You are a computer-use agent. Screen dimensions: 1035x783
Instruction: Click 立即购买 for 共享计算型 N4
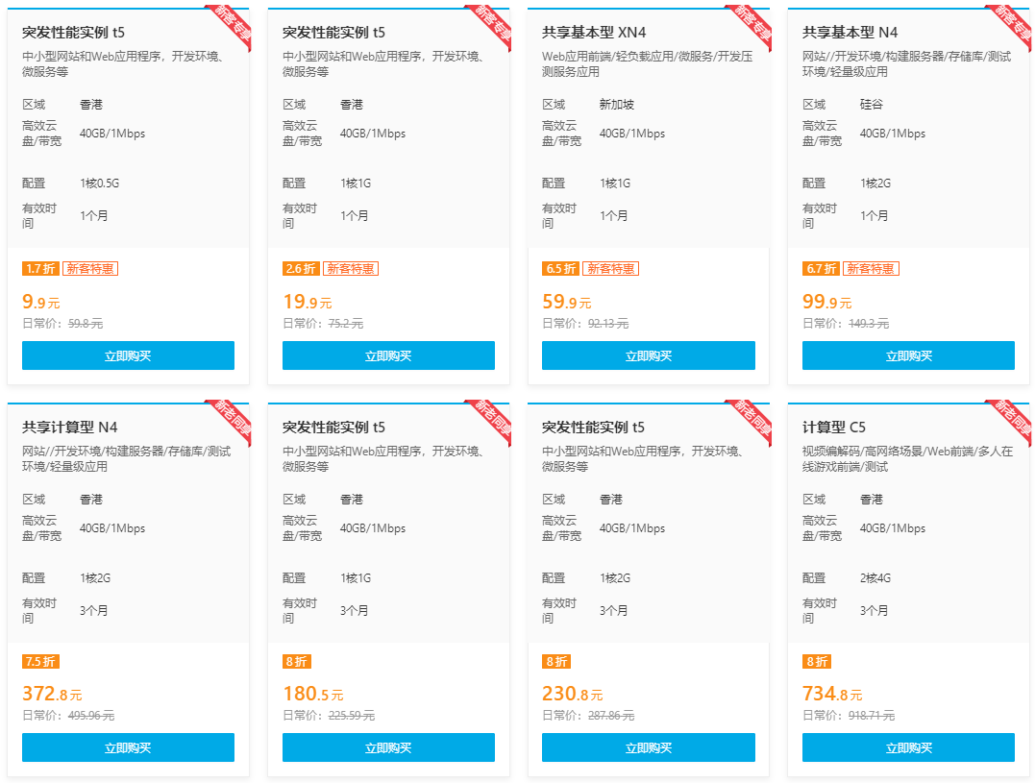[128, 747]
